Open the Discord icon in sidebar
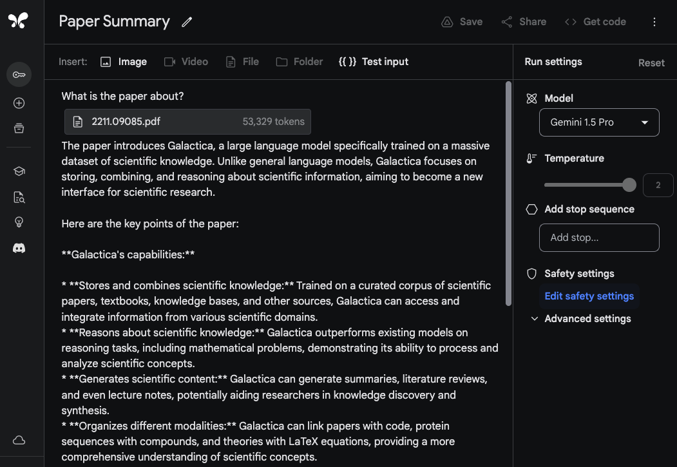 [19, 248]
